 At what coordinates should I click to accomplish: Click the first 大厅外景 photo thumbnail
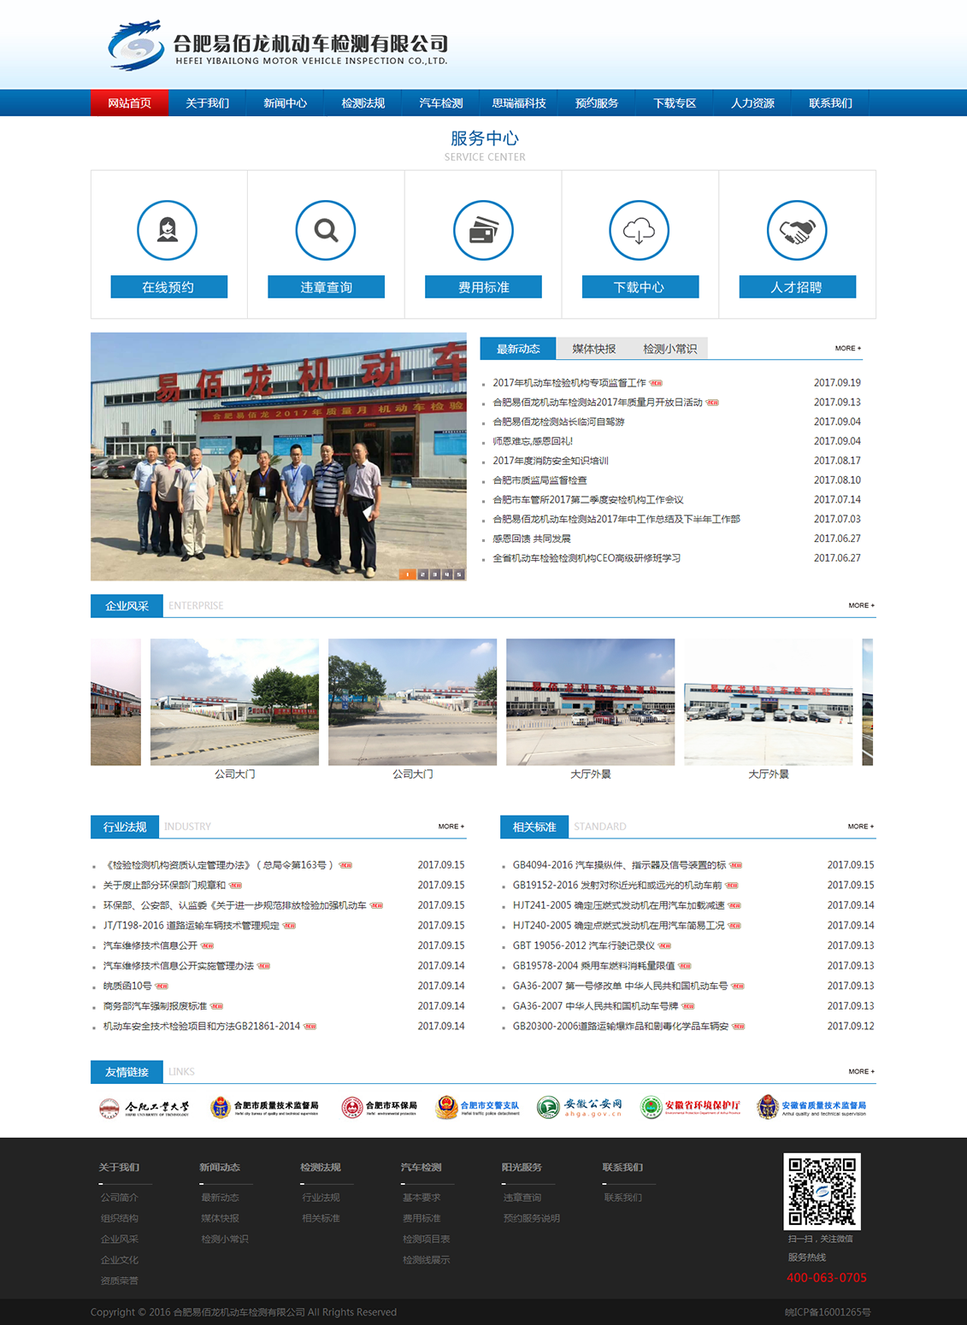(x=590, y=702)
